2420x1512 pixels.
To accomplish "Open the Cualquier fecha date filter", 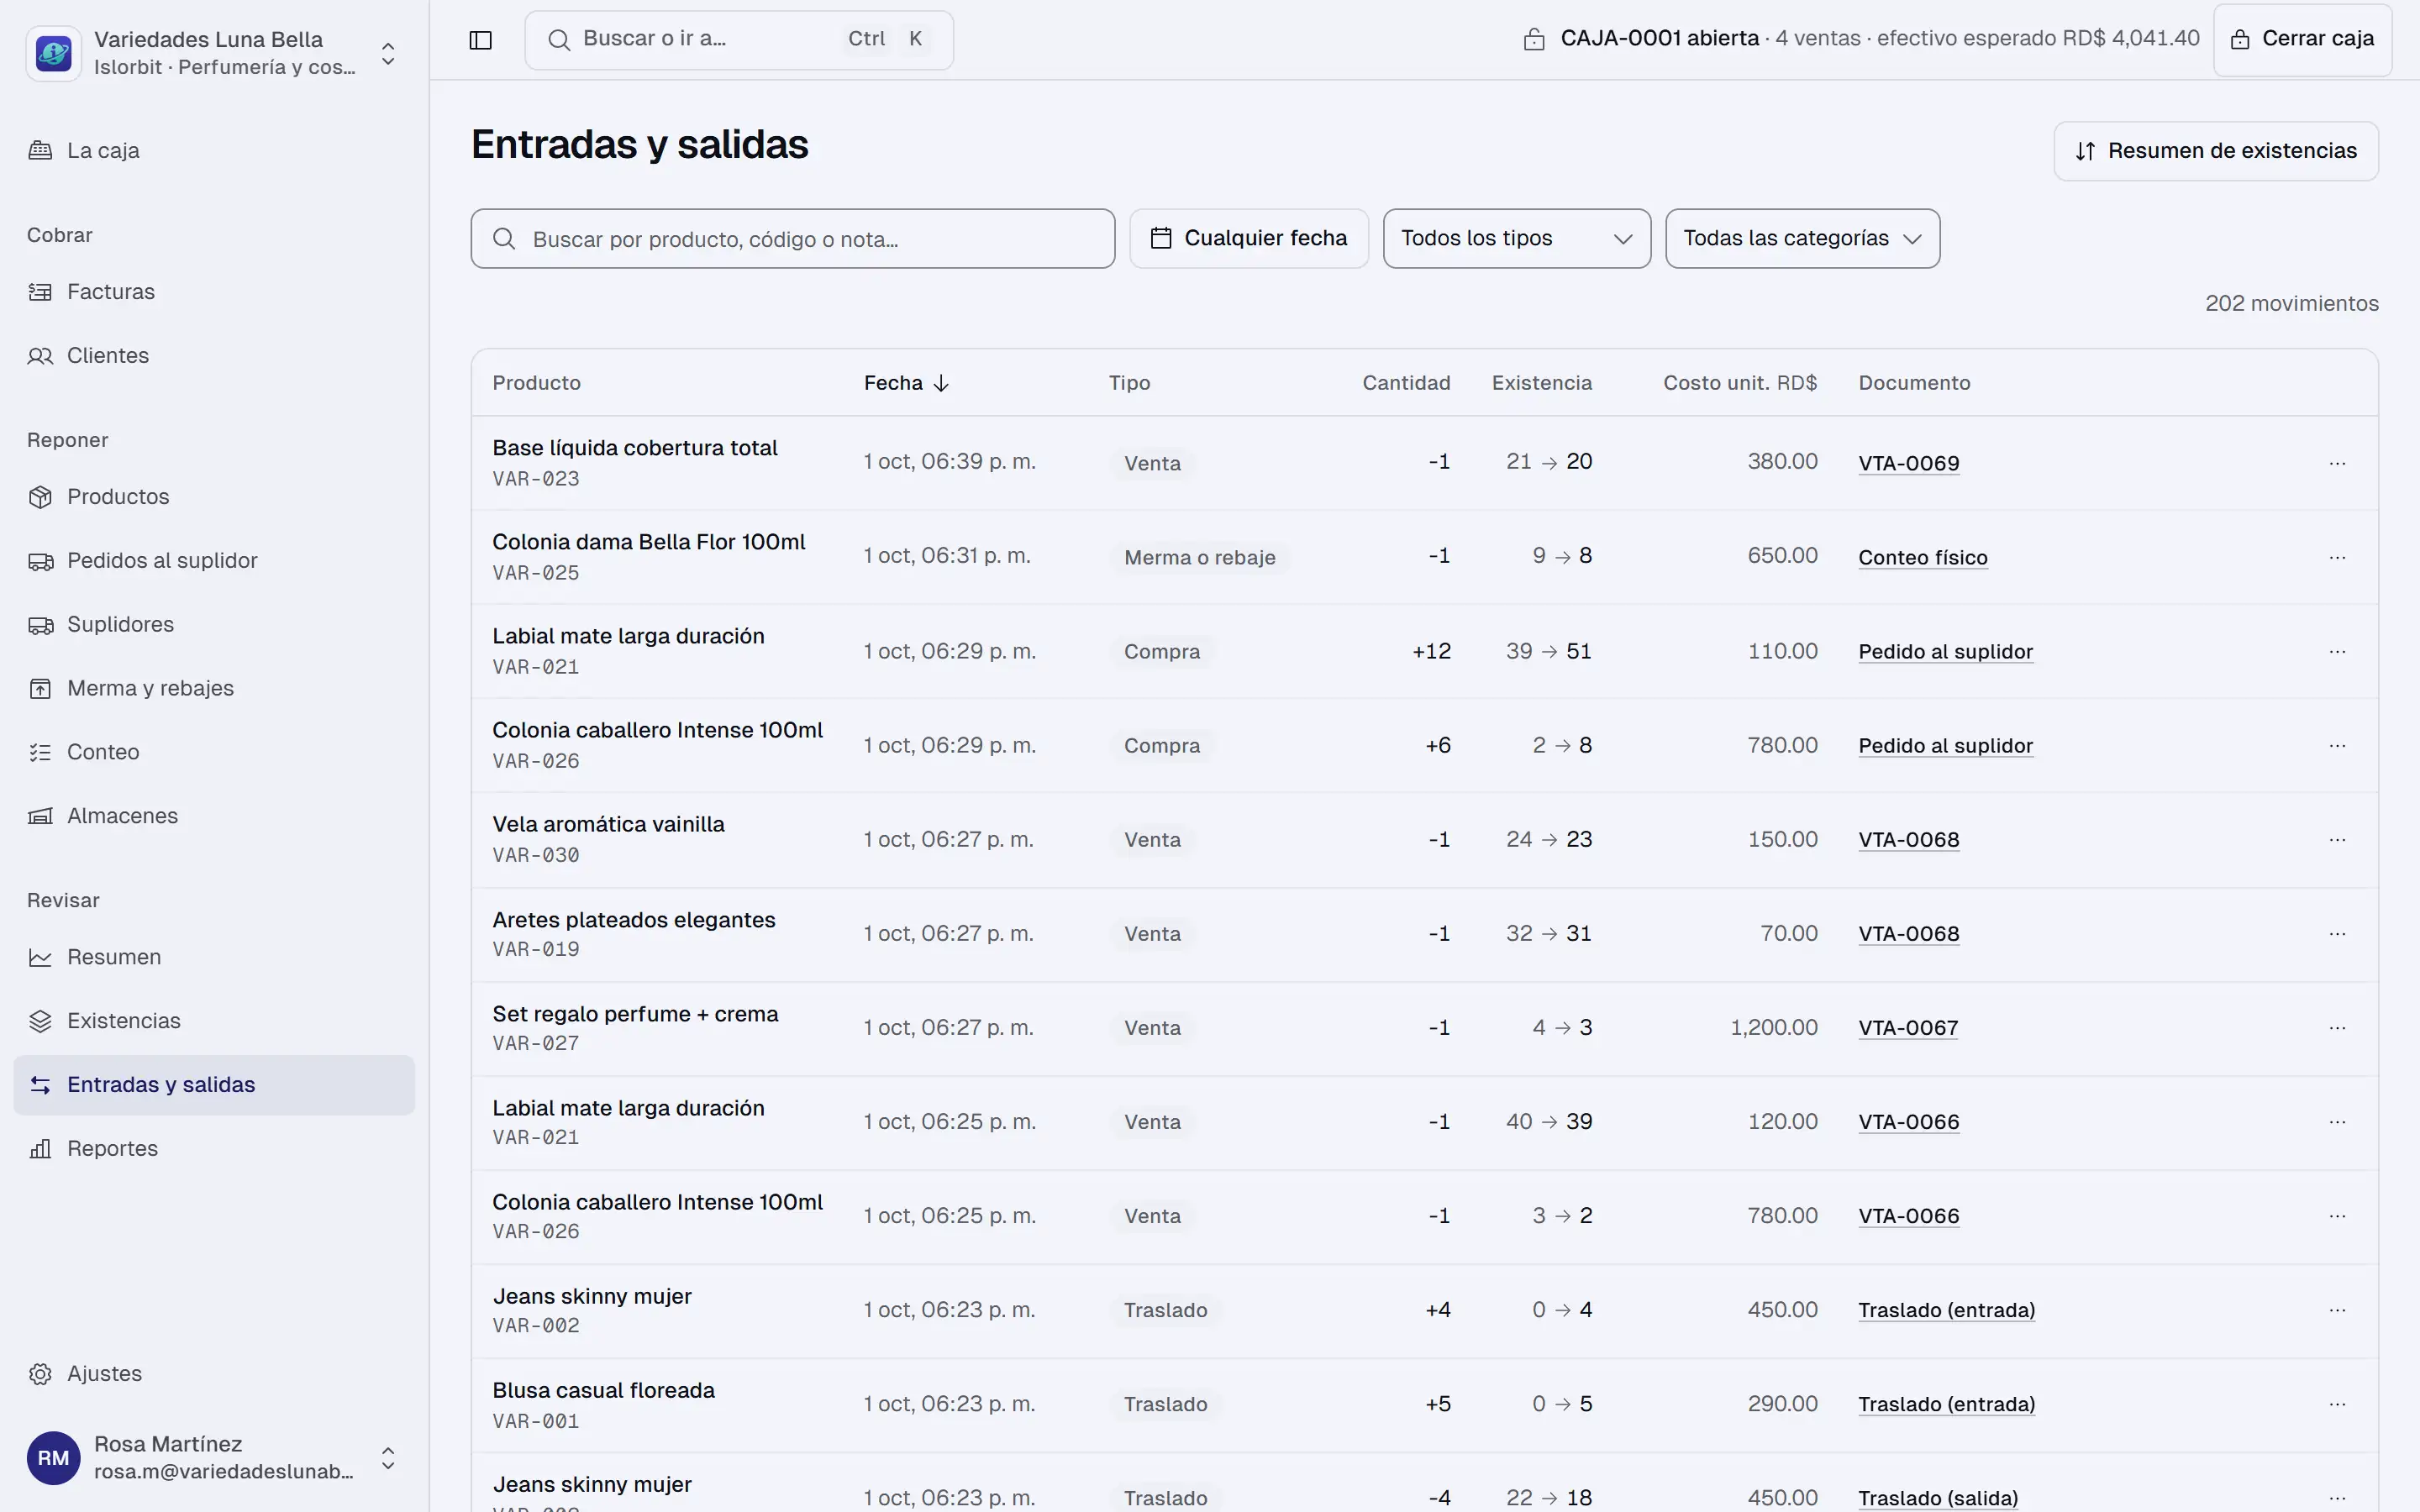I will 1249,239.
